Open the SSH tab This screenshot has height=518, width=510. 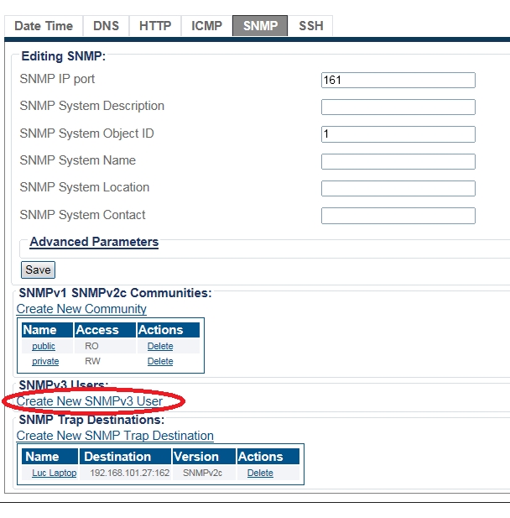click(310, 26)
